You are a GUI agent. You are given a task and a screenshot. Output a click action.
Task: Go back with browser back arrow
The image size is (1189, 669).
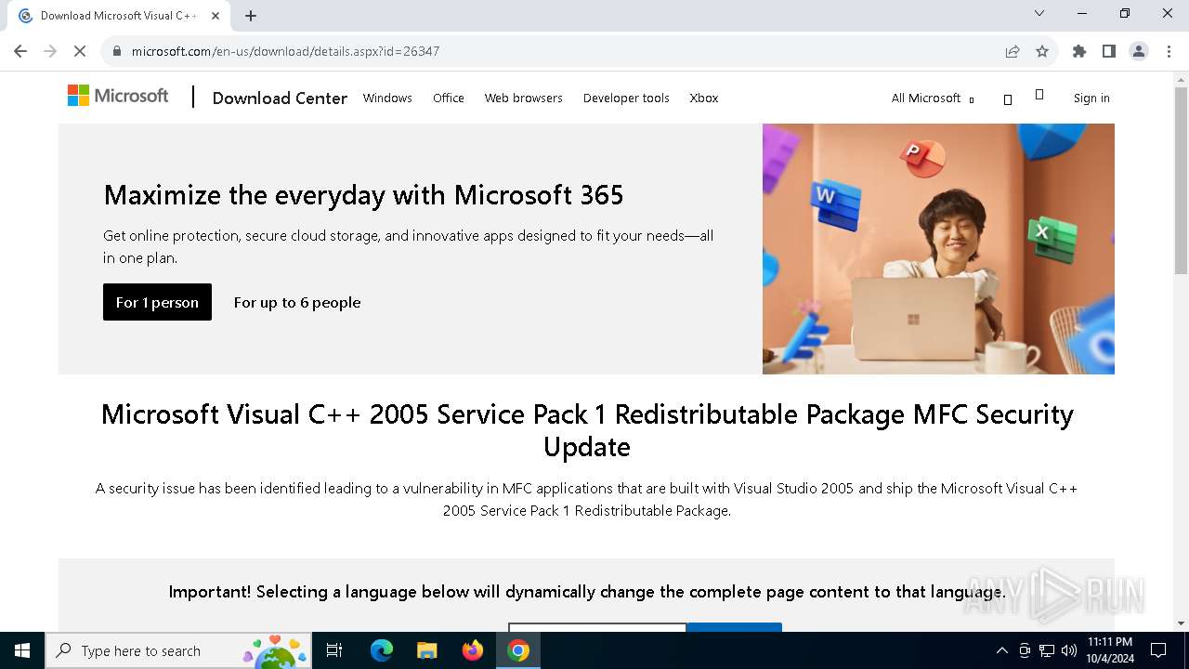pyautogui.click(x=20, y=51)
